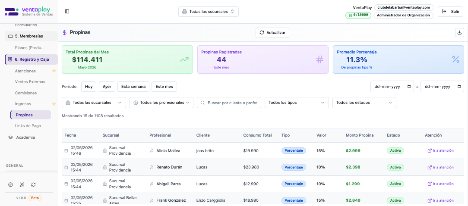Viewport: 468px width, 206px height.
Task: Click the start date dd-mm-yyyy field
Action: tap(392, 87)
